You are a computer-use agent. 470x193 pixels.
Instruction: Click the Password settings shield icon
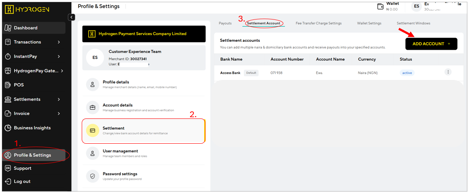pyautogui.click(x=93, y=176)
